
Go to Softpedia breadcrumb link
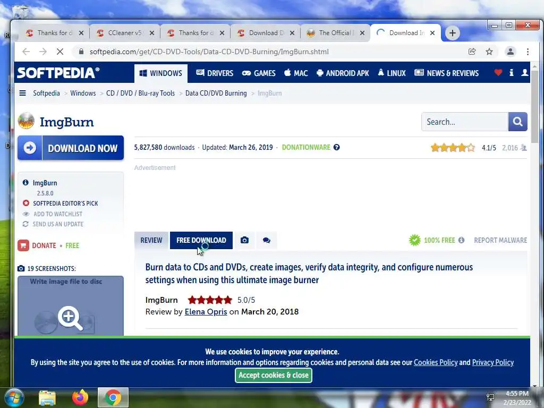[x=47, y=93]
